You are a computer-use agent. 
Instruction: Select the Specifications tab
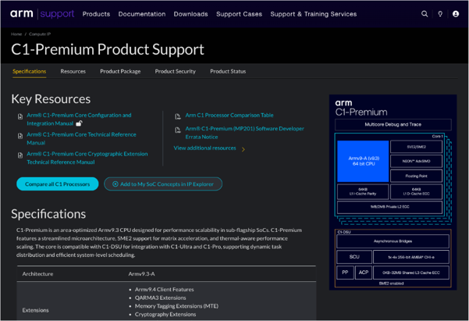tap(30, 71)
